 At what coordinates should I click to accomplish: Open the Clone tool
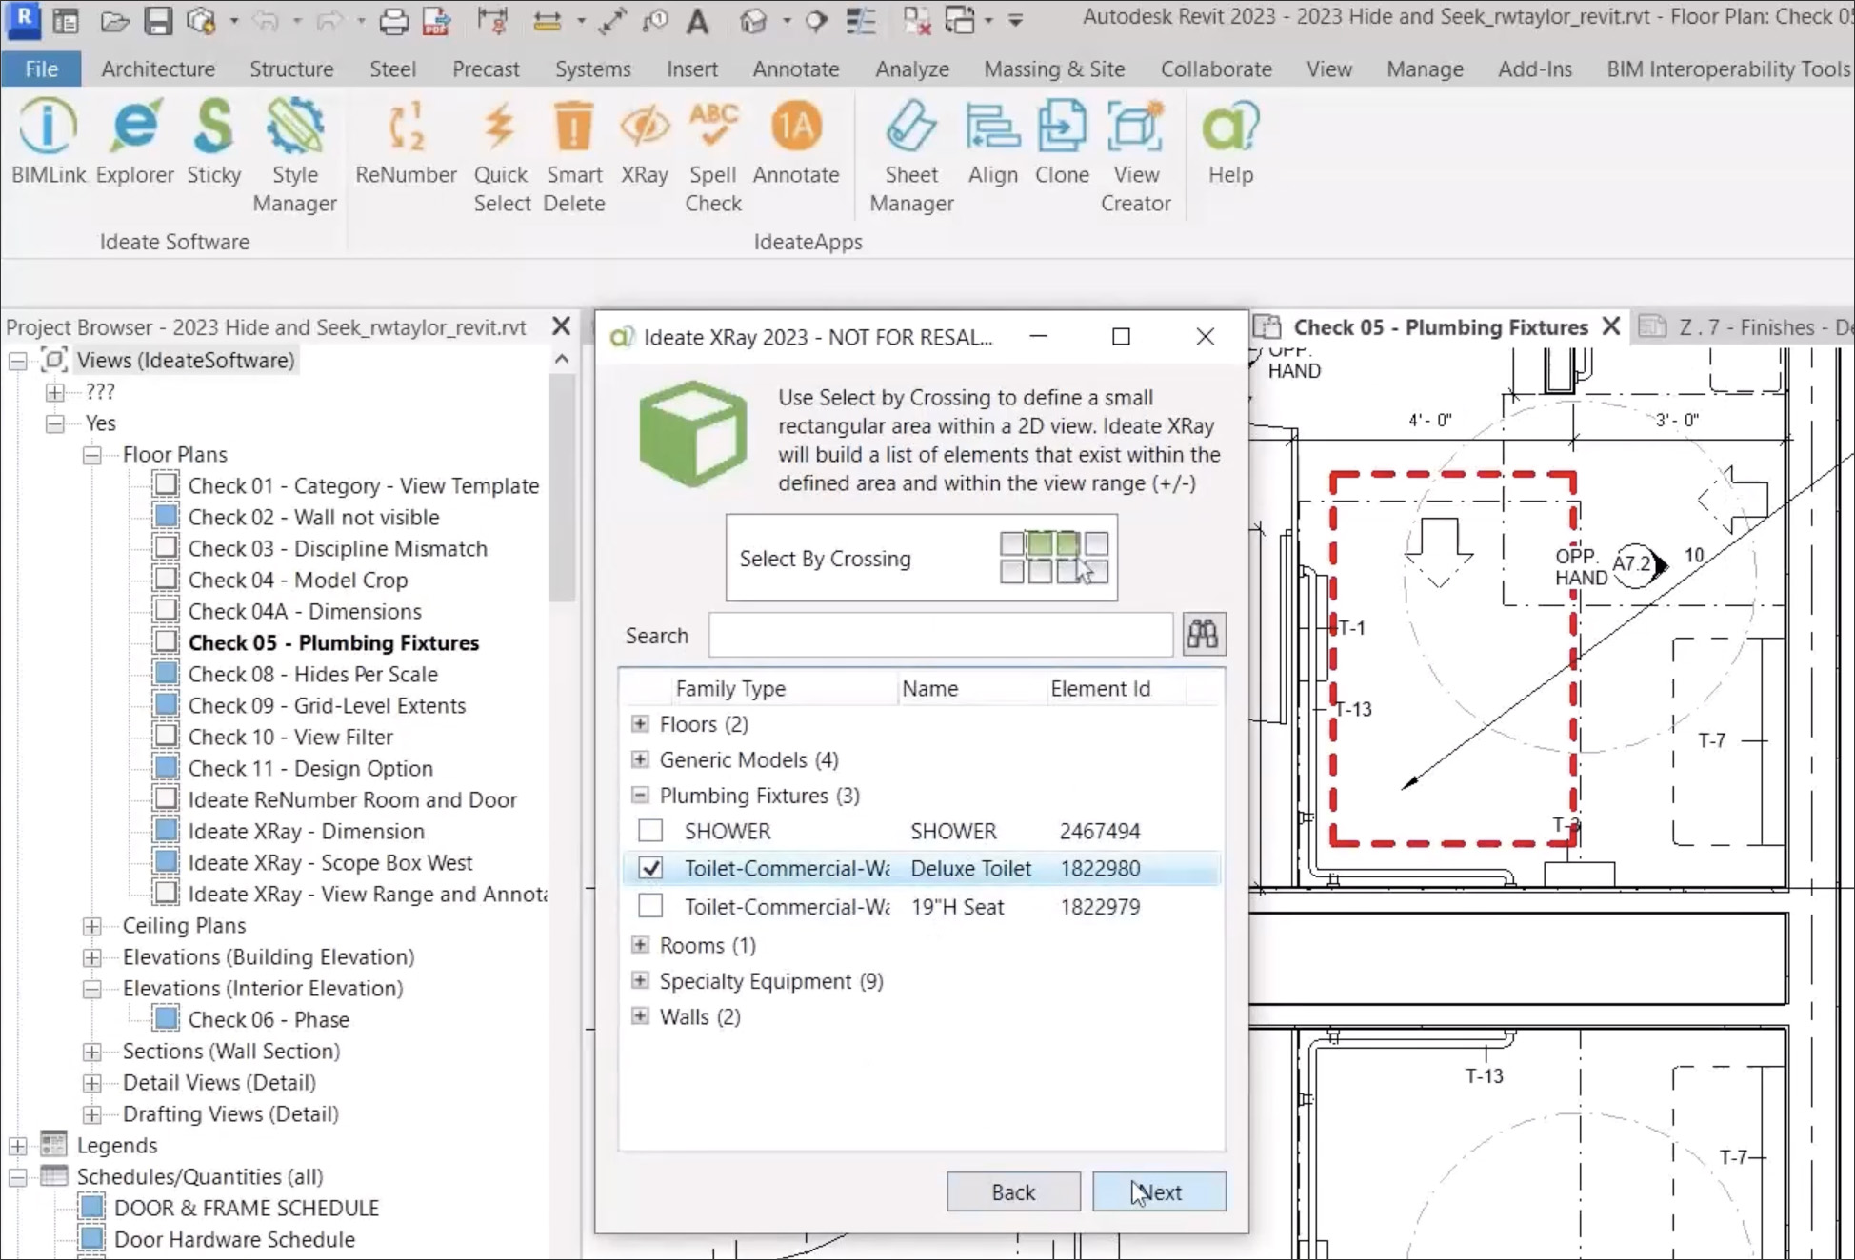[x=1062, y=142]
